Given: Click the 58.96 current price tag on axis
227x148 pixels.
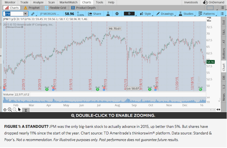Looking at the screenshot, I should tap(211, 62).
